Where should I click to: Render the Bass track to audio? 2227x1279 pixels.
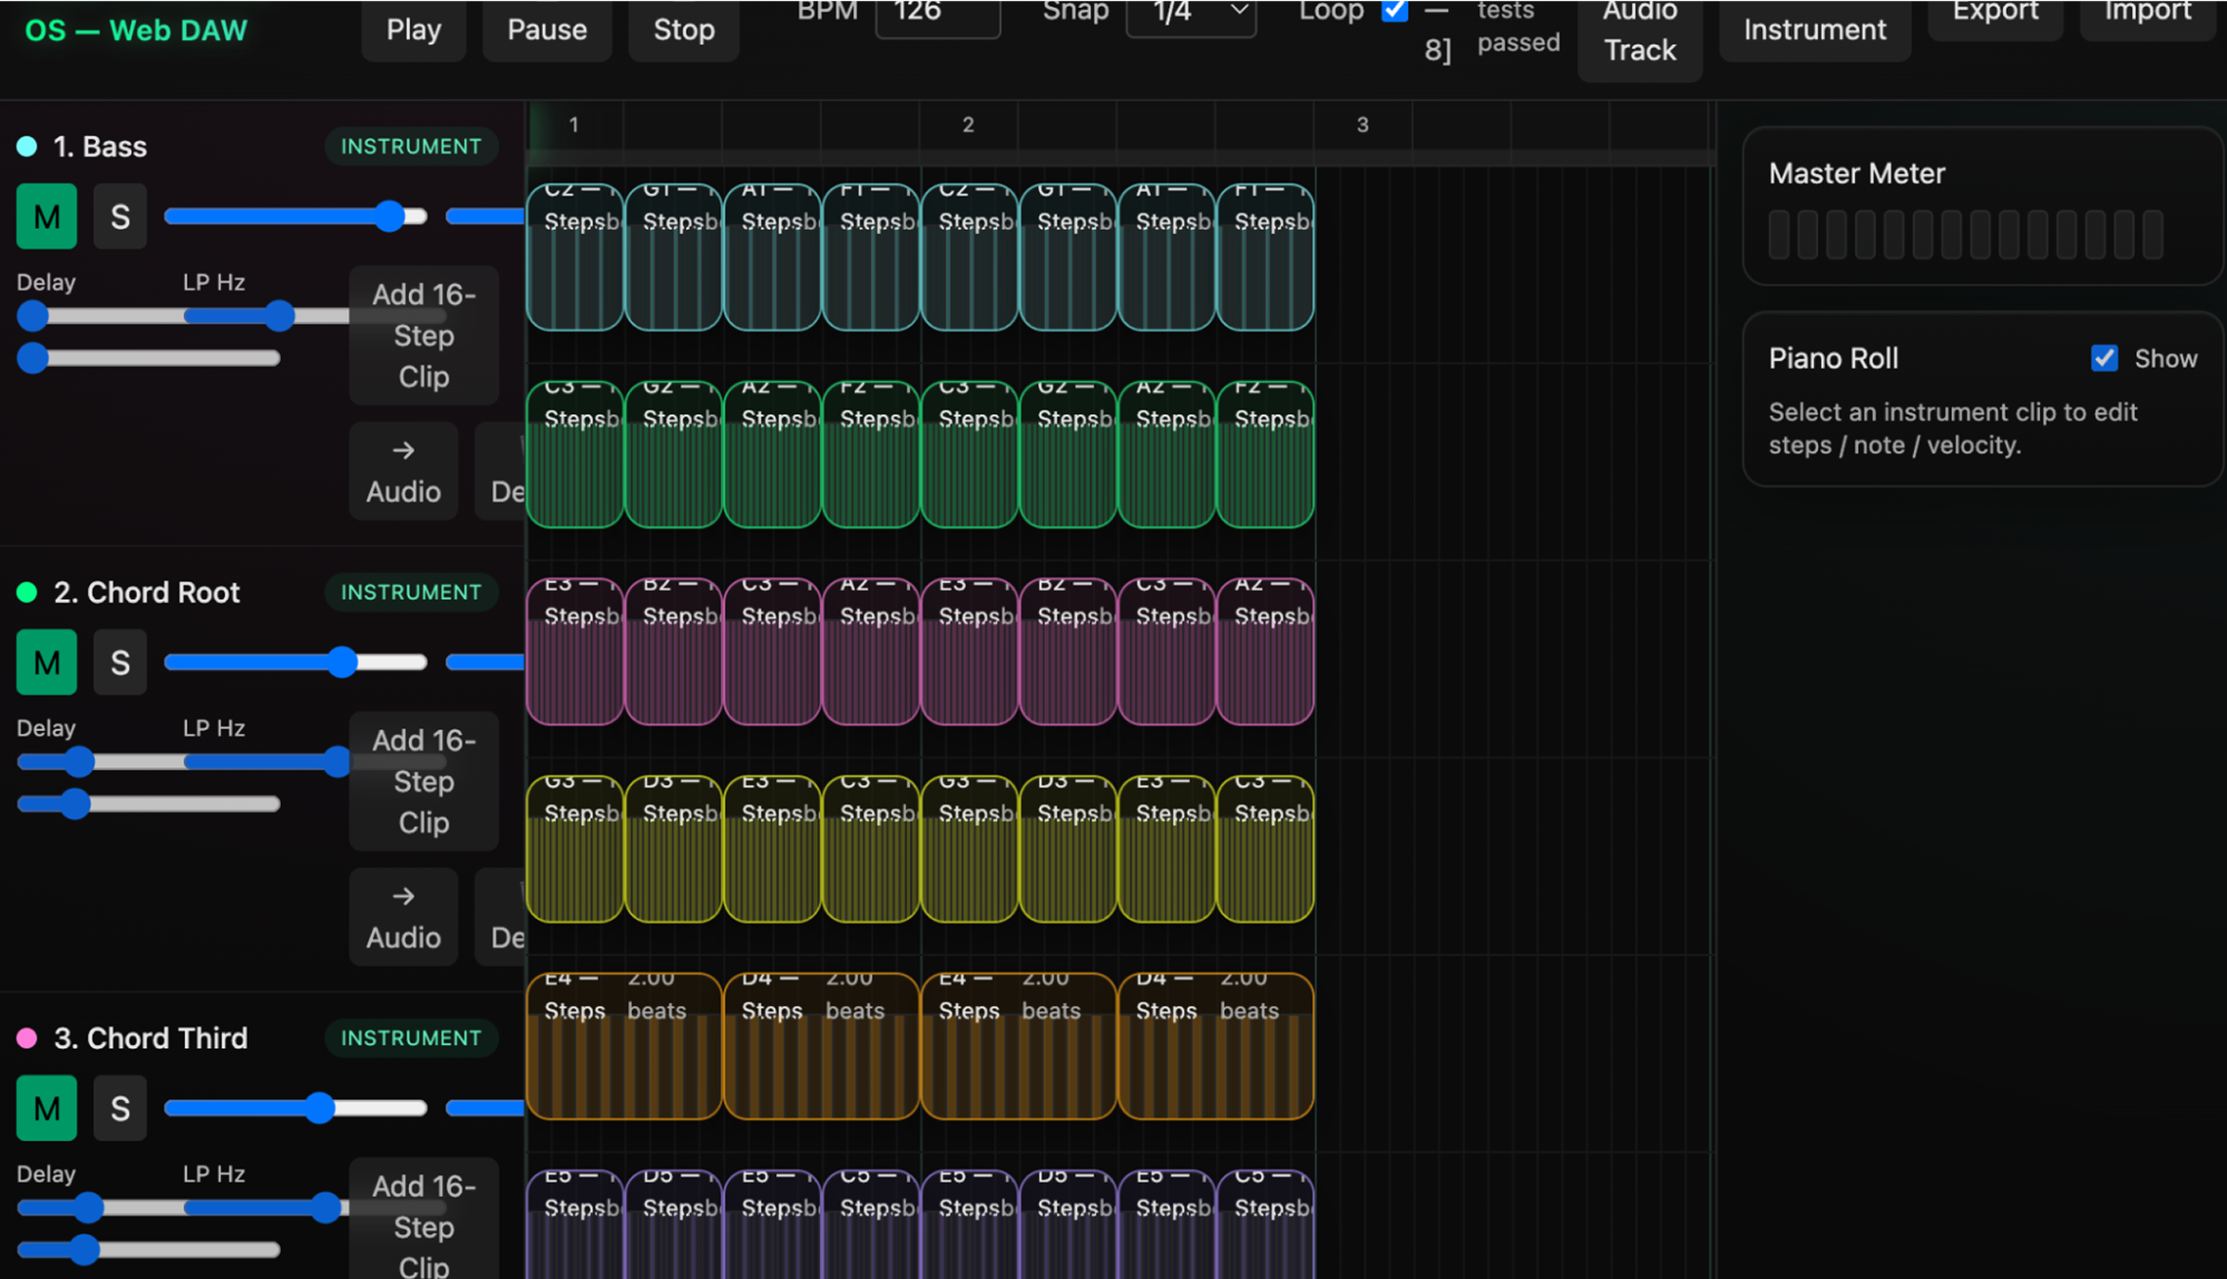click(402, 470)
